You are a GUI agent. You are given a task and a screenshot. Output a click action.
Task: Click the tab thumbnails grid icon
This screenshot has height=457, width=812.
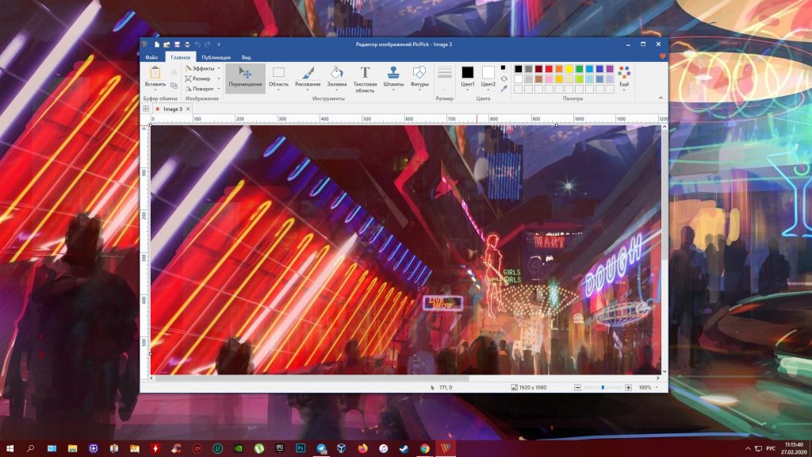pyautogui.click(x=146, y=109)
